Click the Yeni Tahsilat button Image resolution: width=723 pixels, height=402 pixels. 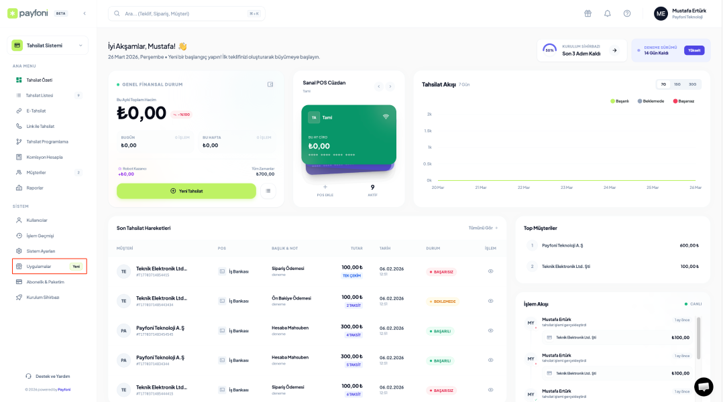coord(186,191)
